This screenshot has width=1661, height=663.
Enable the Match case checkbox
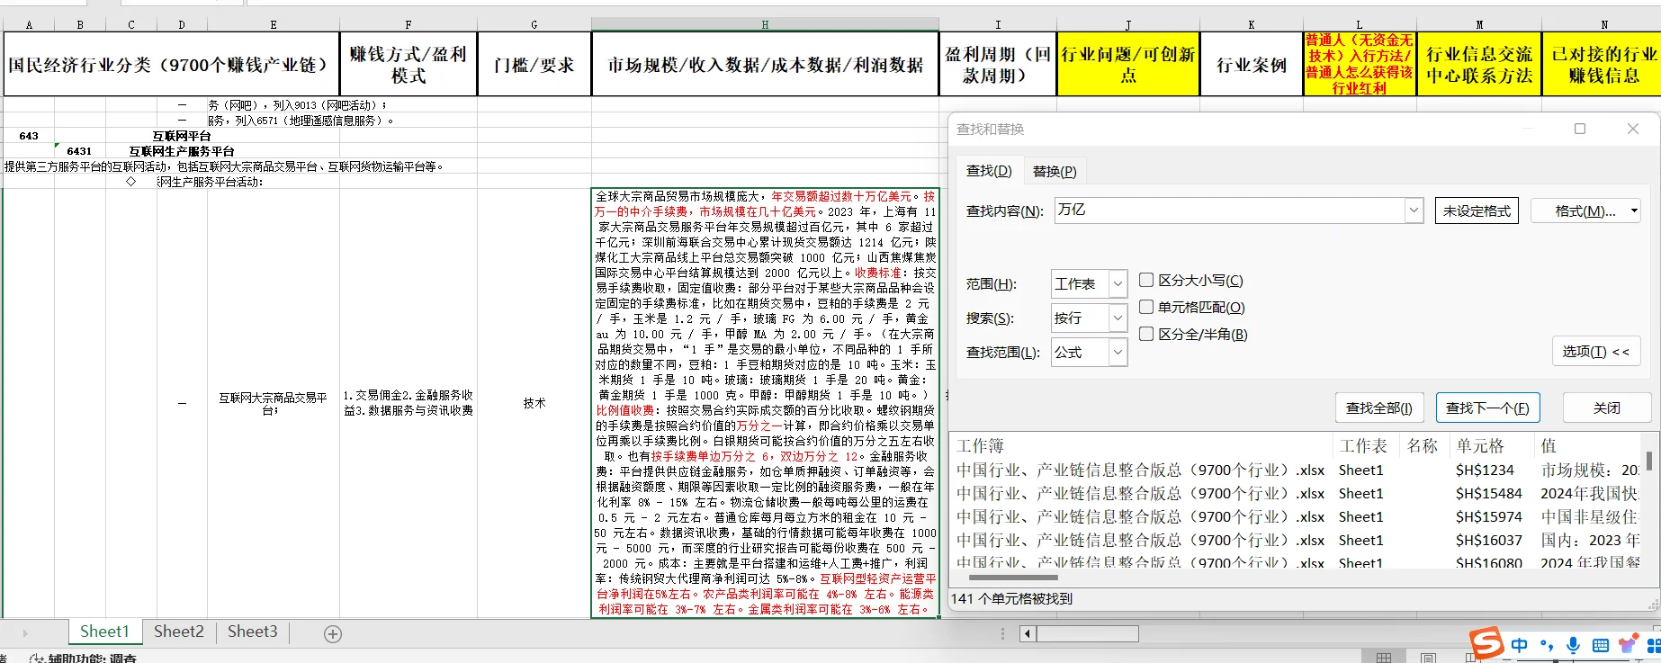pos(1146,280)
